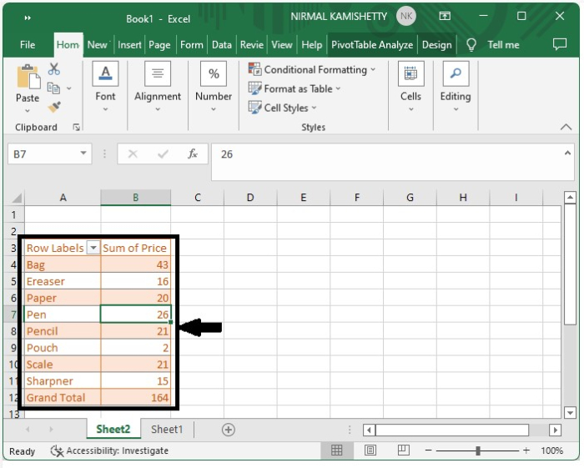Click the Enter formula checkmark icon
This screenshot has width=584, height=468.
tap(163, 153)
